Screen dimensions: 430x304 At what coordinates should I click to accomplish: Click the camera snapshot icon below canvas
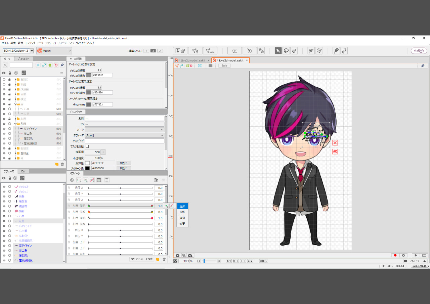pos(177,255)
